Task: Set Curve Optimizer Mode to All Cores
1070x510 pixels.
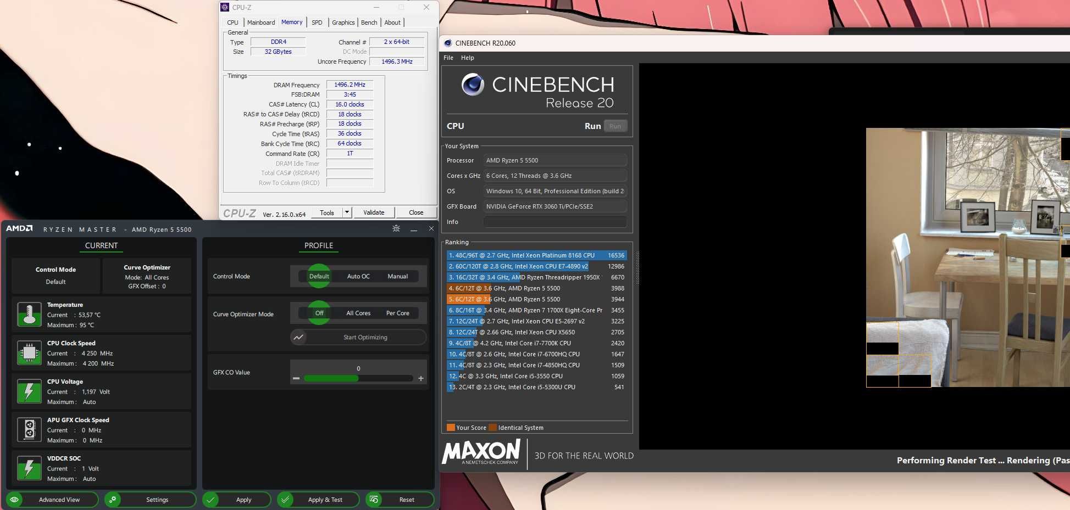Action: [358, 313]
